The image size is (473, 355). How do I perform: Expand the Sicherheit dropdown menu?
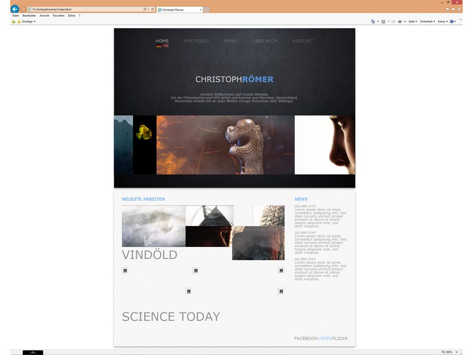click(x=427, y=21)
